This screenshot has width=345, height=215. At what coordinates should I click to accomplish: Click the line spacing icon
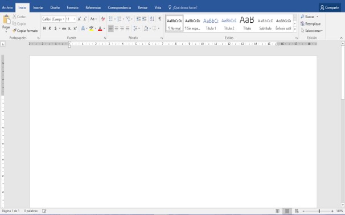pyautogui.click(x=135, y=28)
